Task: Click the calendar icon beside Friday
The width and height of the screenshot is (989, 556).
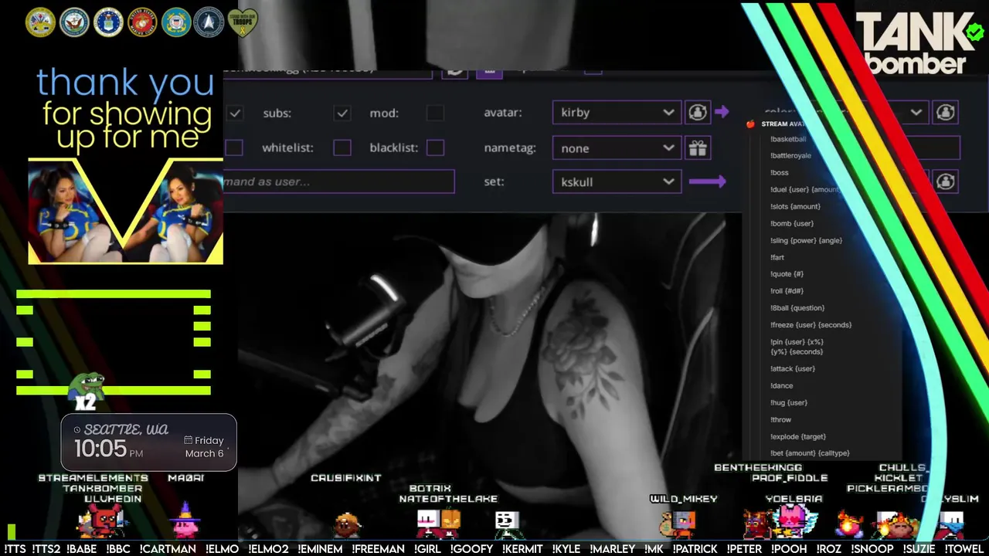Action: point(188,440)
